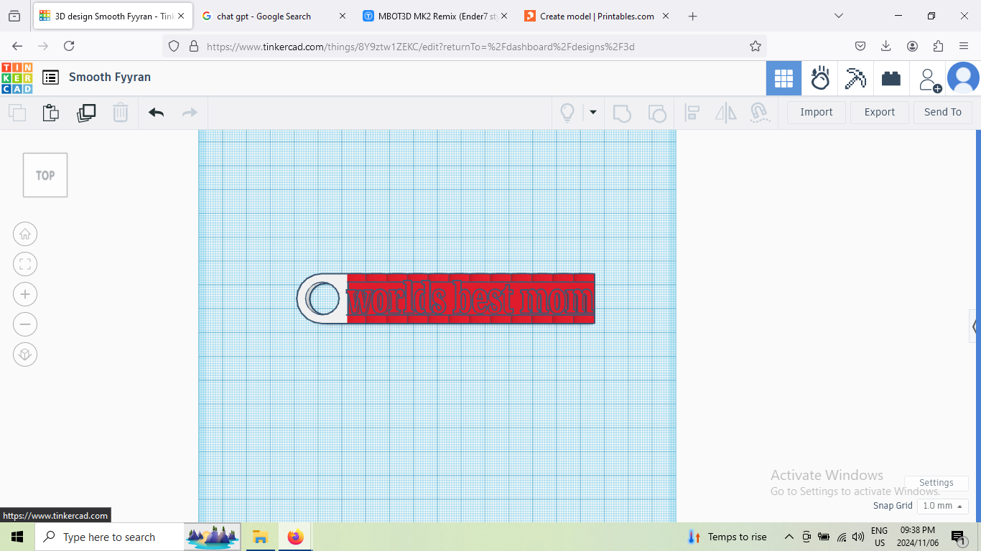Open Sim Lab apple icon
The image size is (981, 551).
820,78
